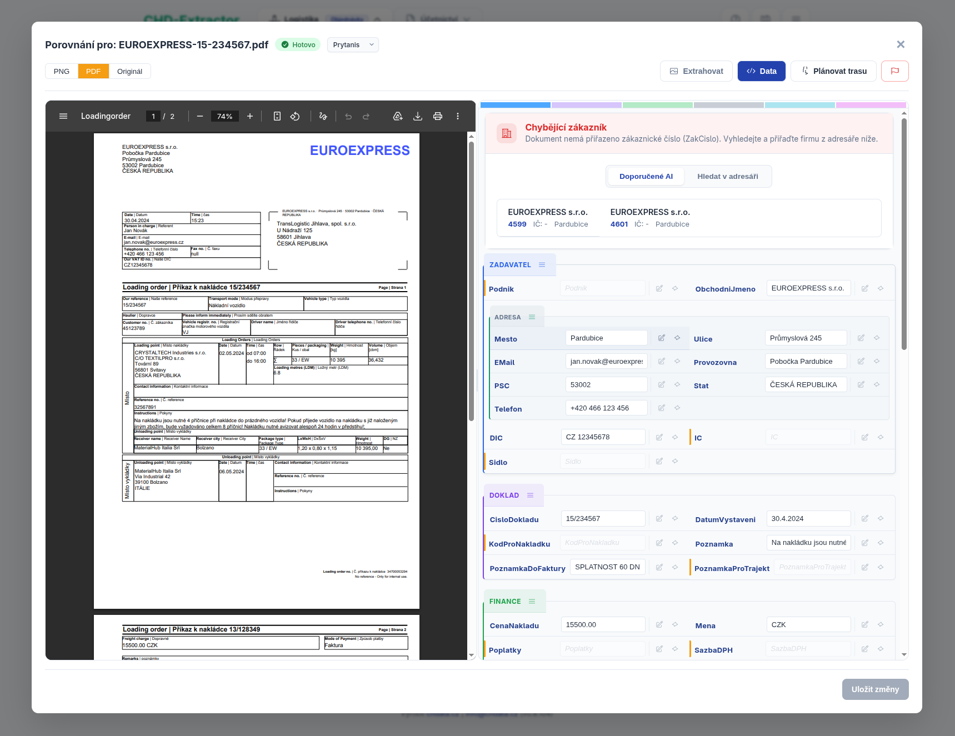Click diamond icon next to Mena field
Viewport: 955px width, 736px height.
[x=881, y=624]
